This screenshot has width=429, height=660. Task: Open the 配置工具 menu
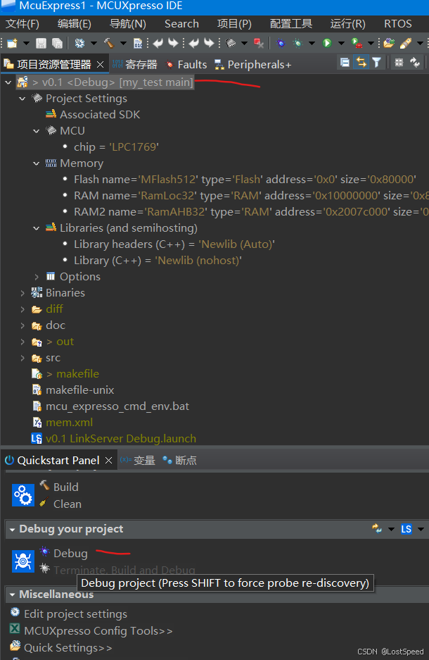point(290,24)
